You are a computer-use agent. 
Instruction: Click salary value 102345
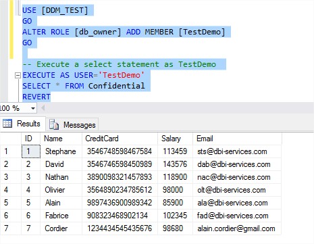175,216
